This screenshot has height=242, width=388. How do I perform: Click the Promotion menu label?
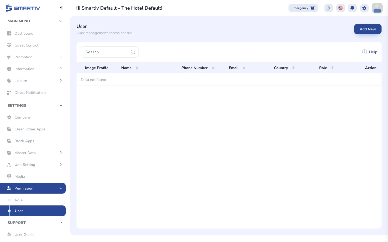(23, 57)
